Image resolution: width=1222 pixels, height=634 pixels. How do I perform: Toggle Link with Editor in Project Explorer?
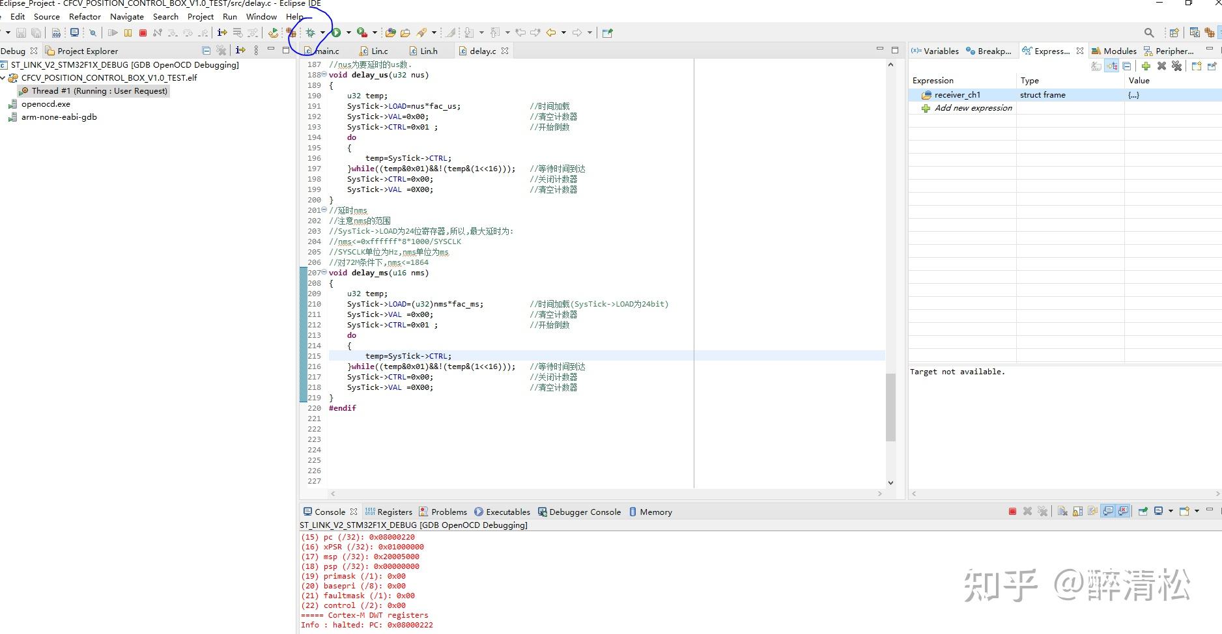click(240, 50)
